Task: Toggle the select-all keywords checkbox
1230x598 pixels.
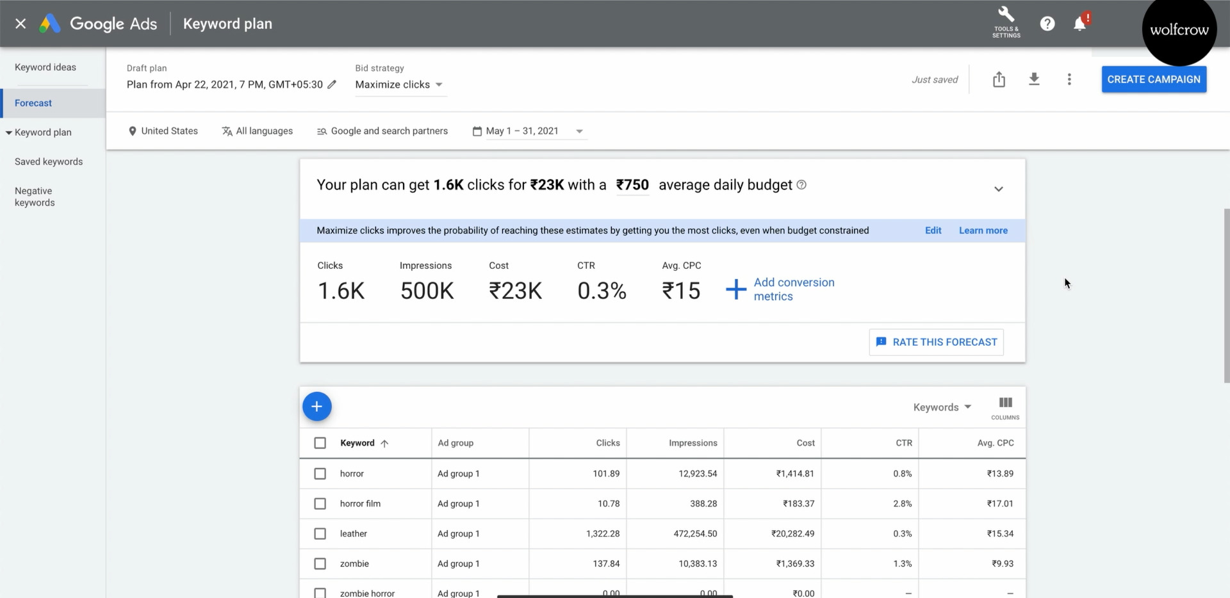Action: (x=320, y=443)
